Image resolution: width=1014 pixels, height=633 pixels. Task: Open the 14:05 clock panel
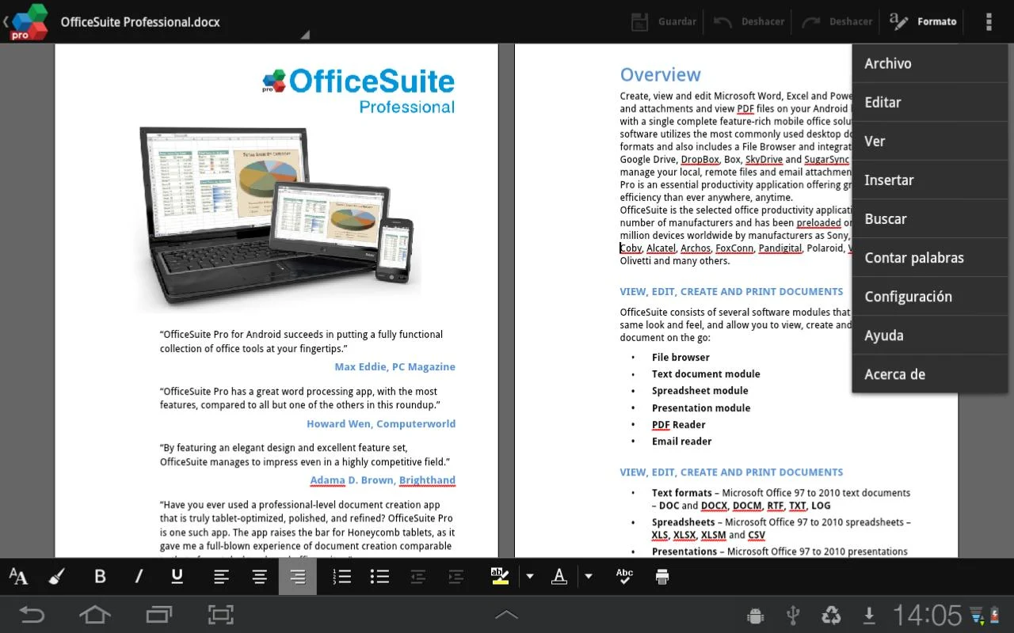tap(927, 615)
